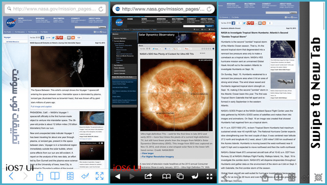Reload the page in the iOS6 address bar
The image size is (327, 185).
pos(209,9)
